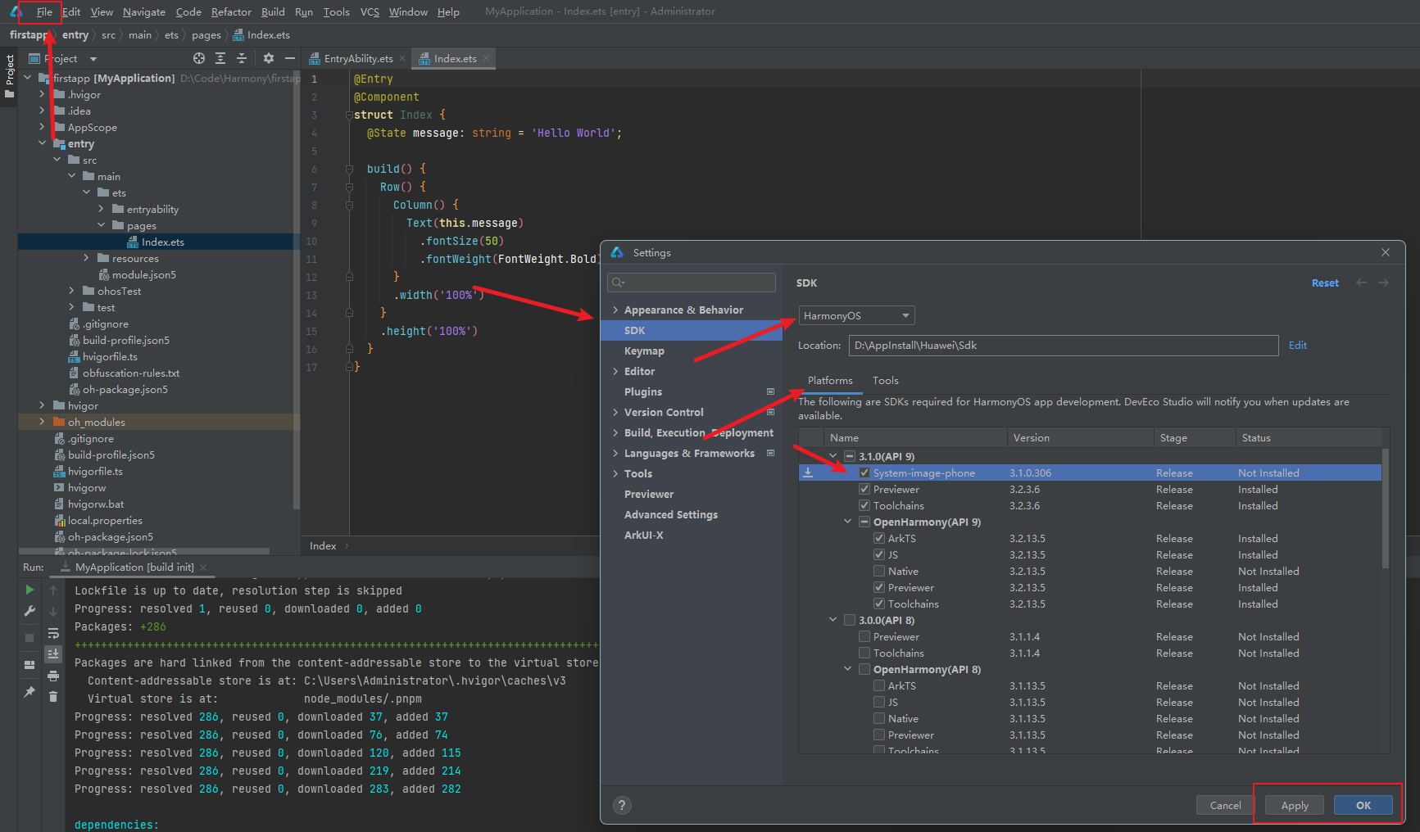Expand Version Control settings section
The image size is (1420, 832).
tap(615, 412)
